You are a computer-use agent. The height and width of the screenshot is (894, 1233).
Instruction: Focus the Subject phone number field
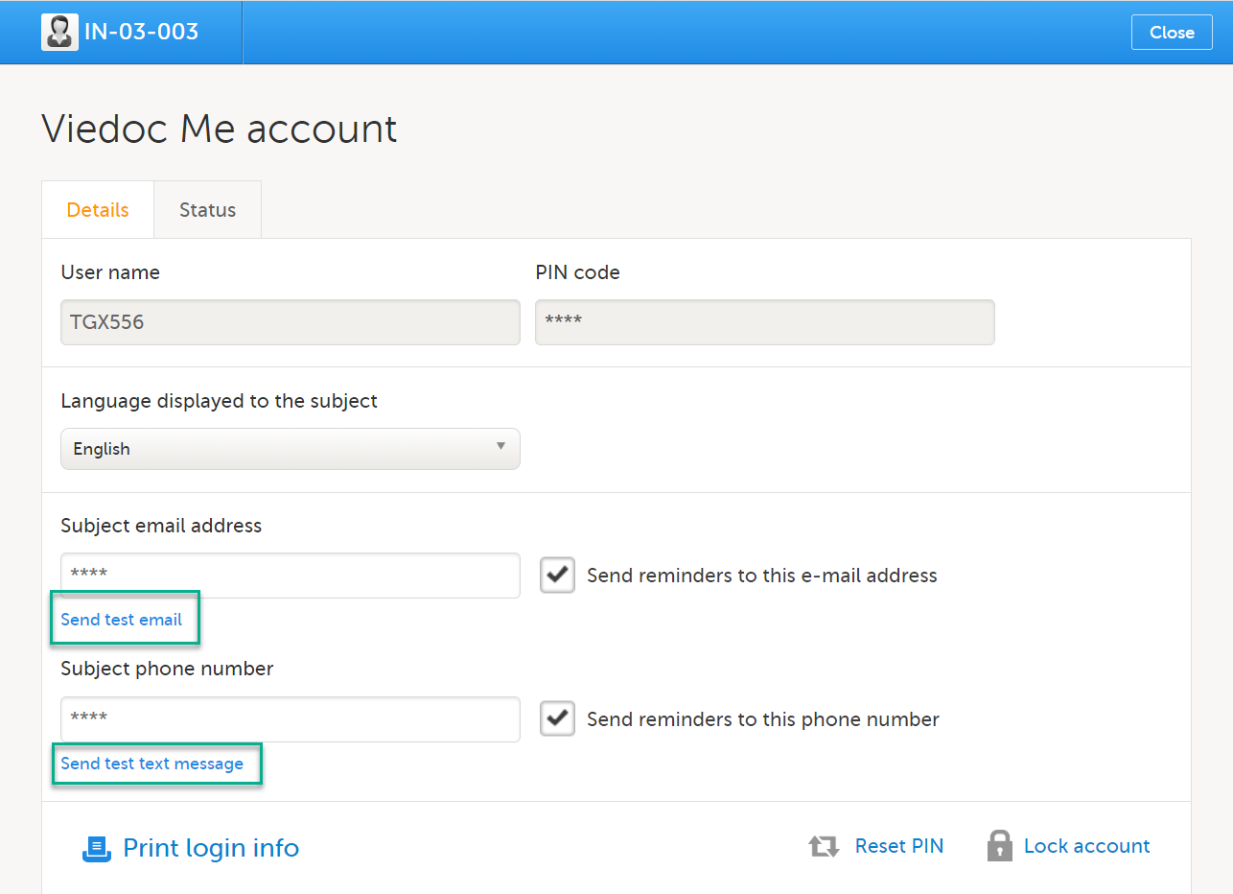point(290,718)
